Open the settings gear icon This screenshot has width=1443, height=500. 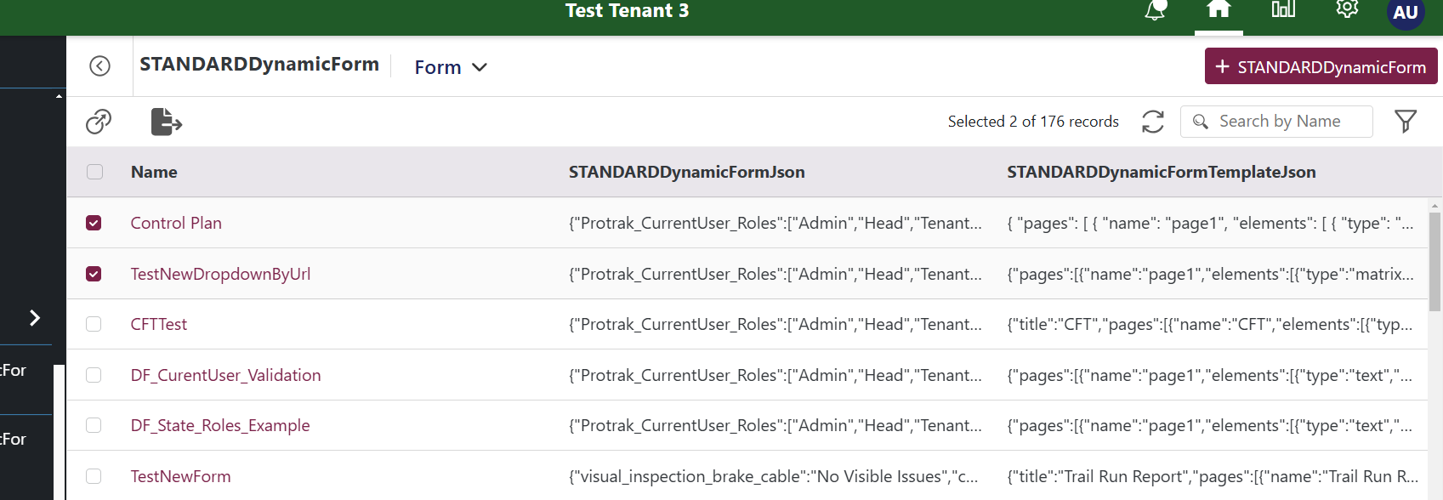pyautogui.click(x=1347, y=9)
